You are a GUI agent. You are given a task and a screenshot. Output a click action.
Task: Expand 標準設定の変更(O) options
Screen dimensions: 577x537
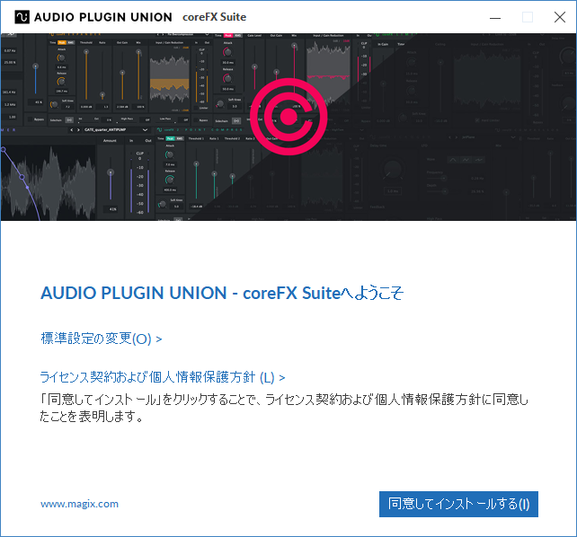[x=102, y=339]
